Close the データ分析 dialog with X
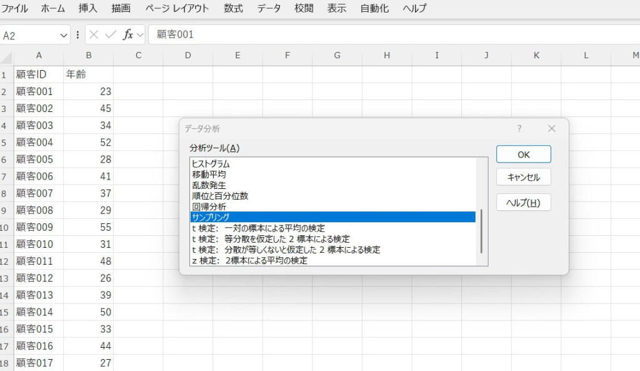This screenshot has width=640, height=371. click(x=551, y=128)
